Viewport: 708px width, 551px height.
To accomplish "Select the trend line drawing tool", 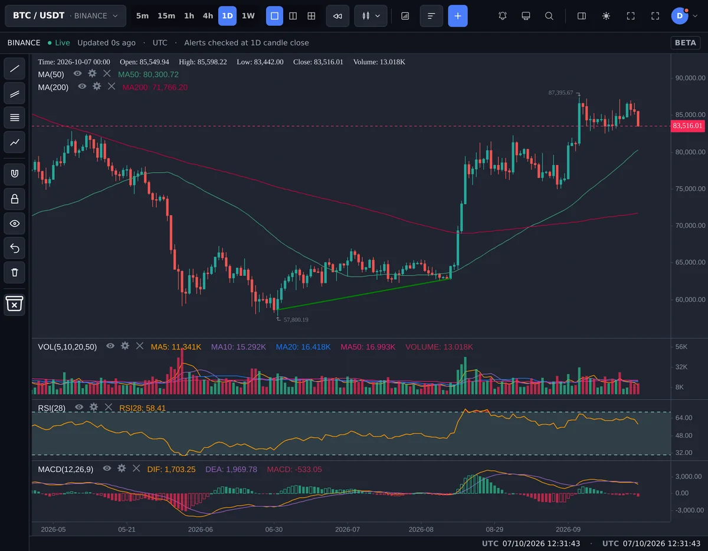I will tap(15, 68).
